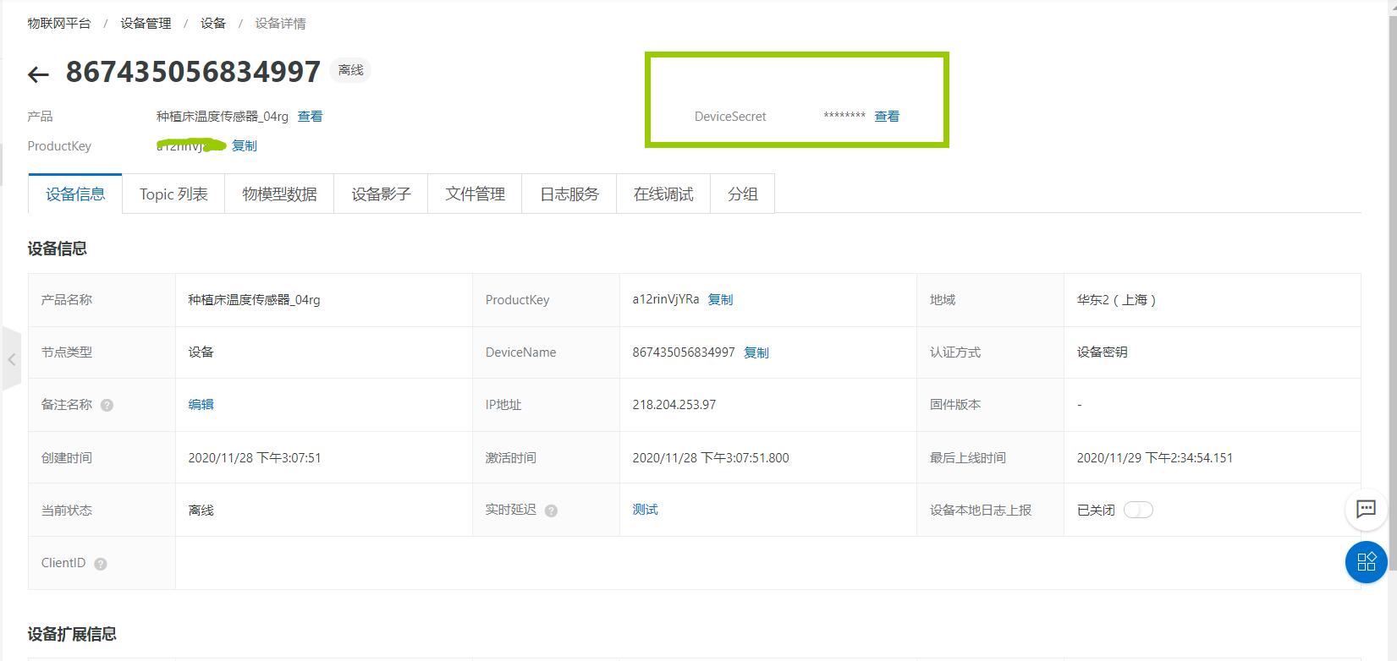Copy ProductKey a12rinVjYRa in table
Viewport: 1397px width, 661px height.
720,300
